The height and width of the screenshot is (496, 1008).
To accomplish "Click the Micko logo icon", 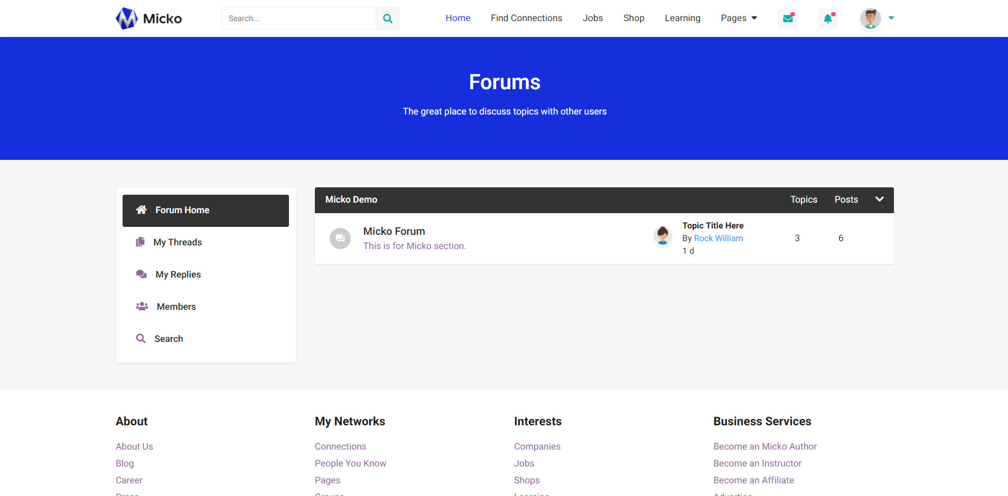I will tap(127, 18).
